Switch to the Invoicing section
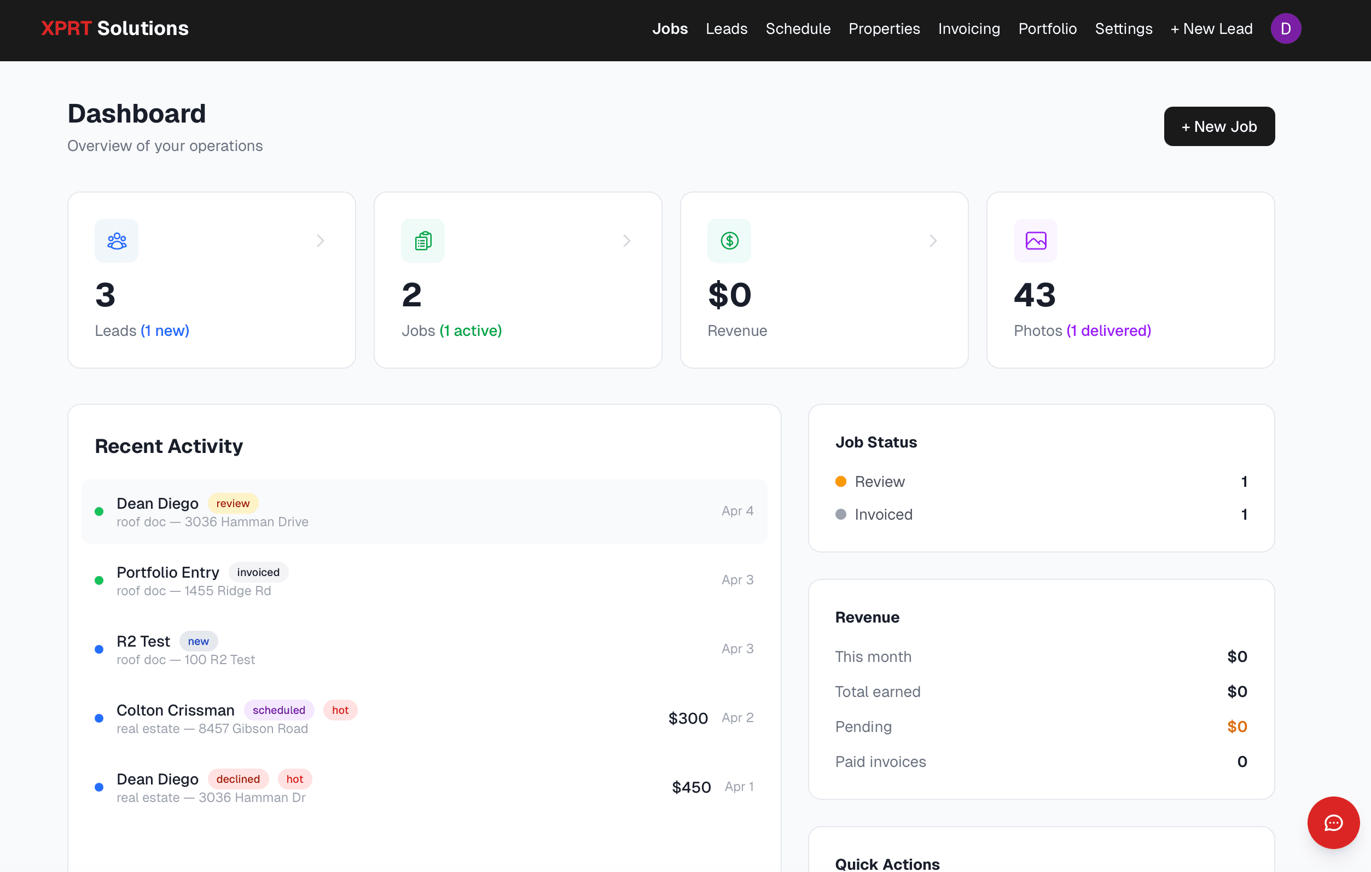 [969, 28]
